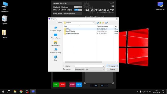Open the Корзина recycle bin desktop icon
Image resolution: width=167 pixels, height=94 pixels.
(x=4, y=20)
